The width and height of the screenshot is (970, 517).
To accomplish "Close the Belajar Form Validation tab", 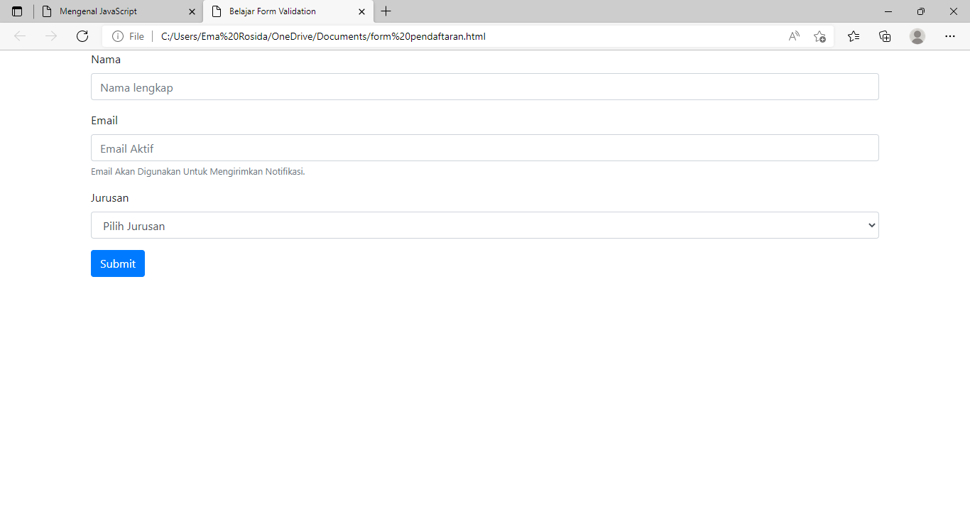I will click(x=361, y=11).
